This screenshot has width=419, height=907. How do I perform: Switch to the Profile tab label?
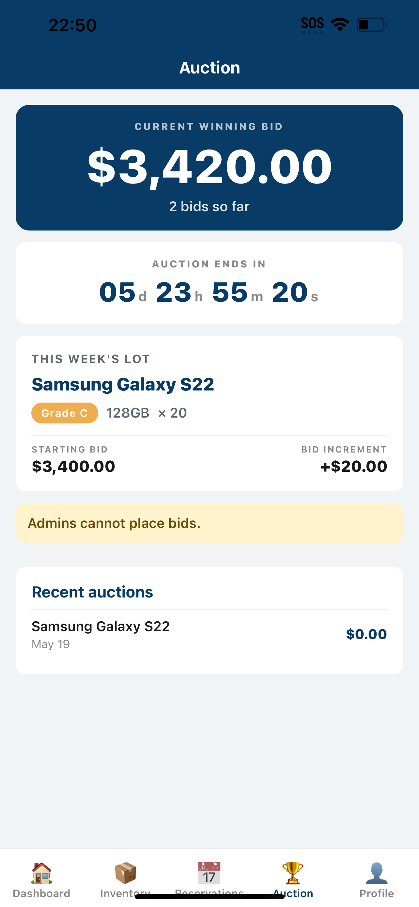[x=377, y=893]
